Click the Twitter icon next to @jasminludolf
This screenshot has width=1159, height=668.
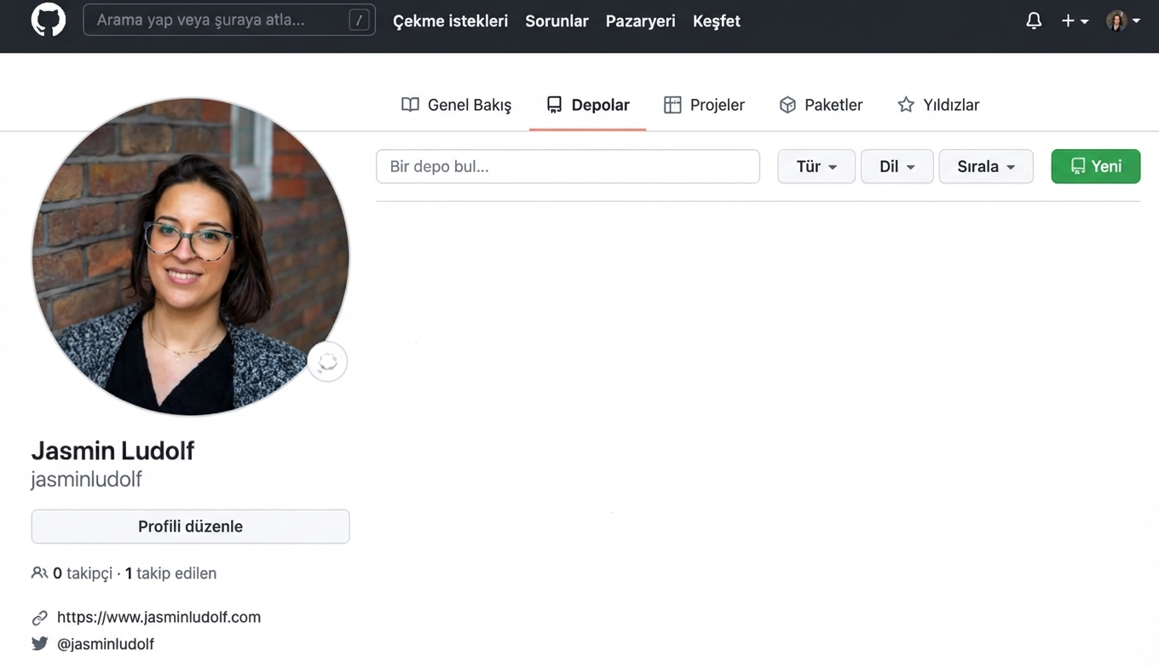(39, 643)
